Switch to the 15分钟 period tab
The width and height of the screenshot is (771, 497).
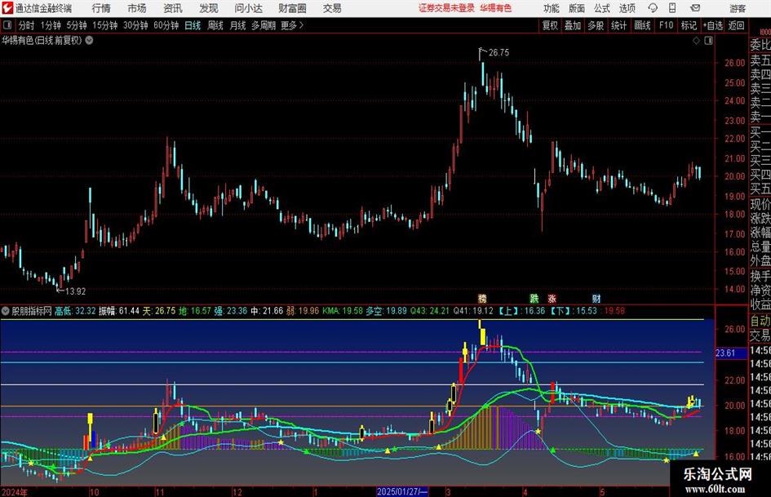[104, 25]
